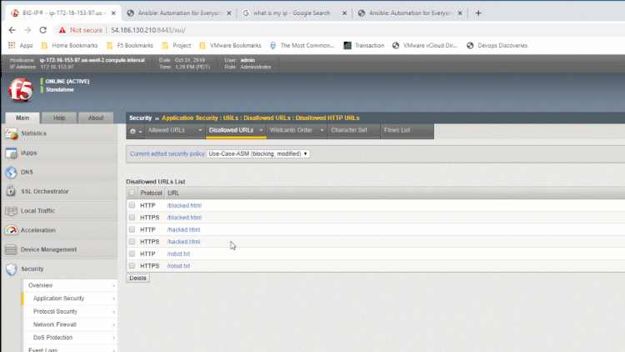The image size is (625, 352).
Task: Switch to the Character Set tab
Action: [348, 131]
